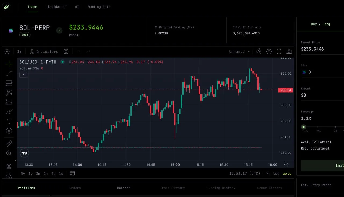The height and width of the screenshot is (197, 344).
Task: Click the Indicators button
Action: pos(44,51)
